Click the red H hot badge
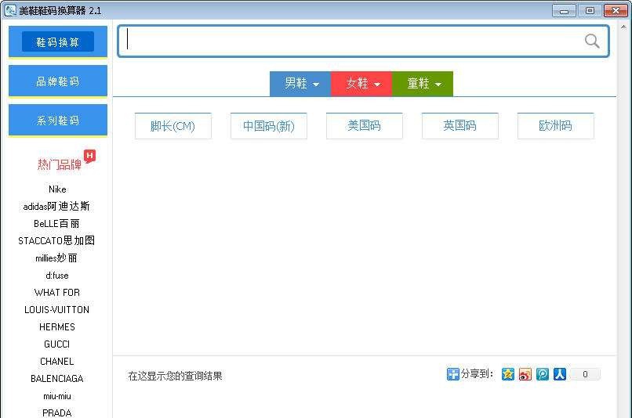 (89, 156)
